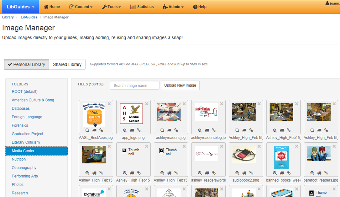
Task: Move audiobook2.png using truck icon
Action: (x=244, y=173)
